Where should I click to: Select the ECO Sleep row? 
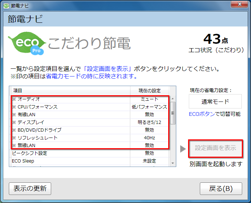[x=90, y=161]
